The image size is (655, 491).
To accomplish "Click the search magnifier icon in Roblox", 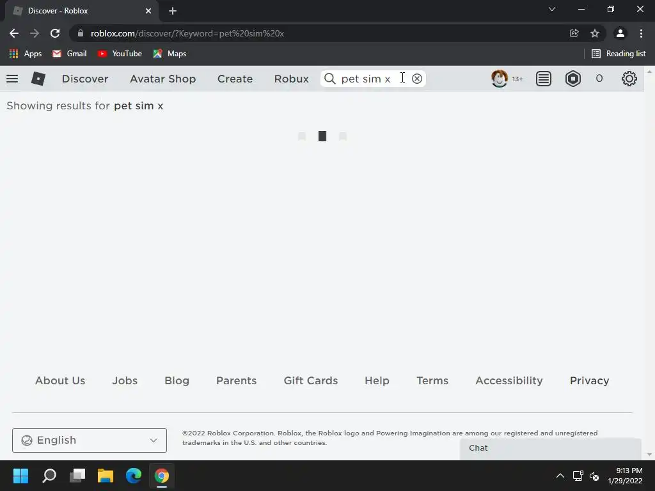I will click(329, 79).
